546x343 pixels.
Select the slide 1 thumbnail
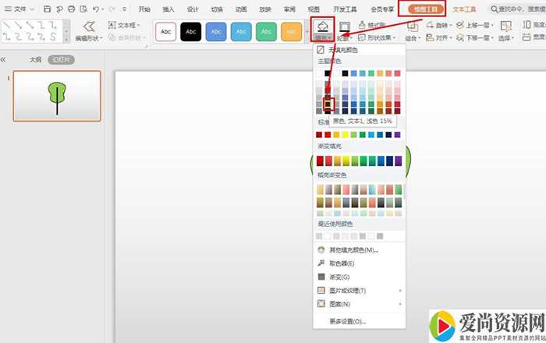coord(57,96)
